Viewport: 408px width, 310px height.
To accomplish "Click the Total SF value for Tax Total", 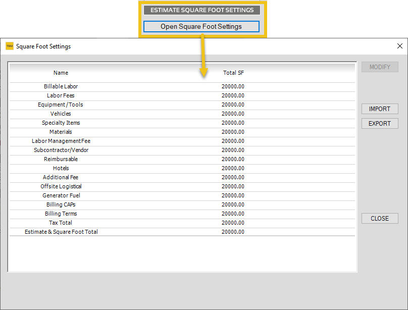I will (x=233, y=223).
